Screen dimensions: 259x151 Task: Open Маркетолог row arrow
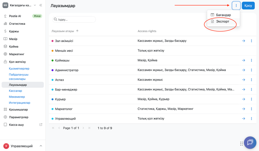(x=244, y=109)
